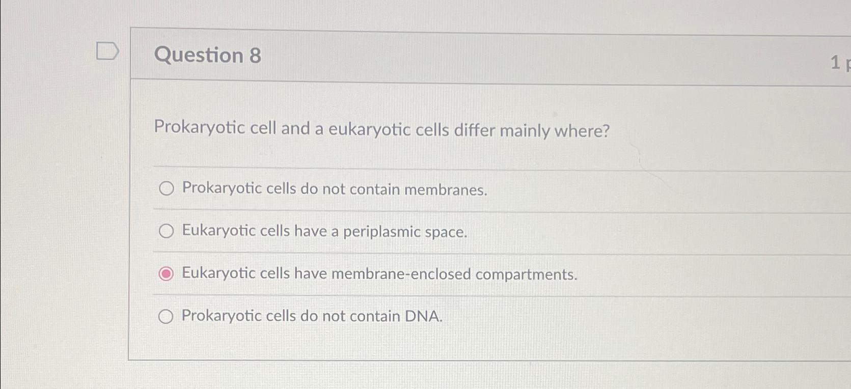Click the answer text 'Prokaryotic cells do not contain DNA'
The width and height of the screenshot is (851, 389).
[x=312, y=316]
